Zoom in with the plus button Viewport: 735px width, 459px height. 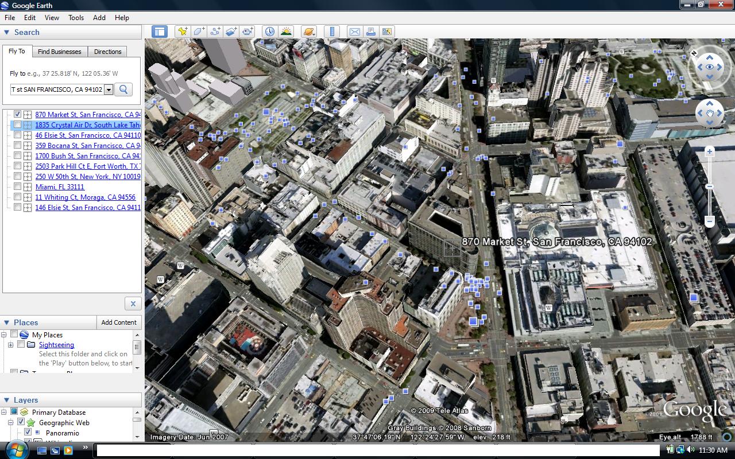coord(710,151)
